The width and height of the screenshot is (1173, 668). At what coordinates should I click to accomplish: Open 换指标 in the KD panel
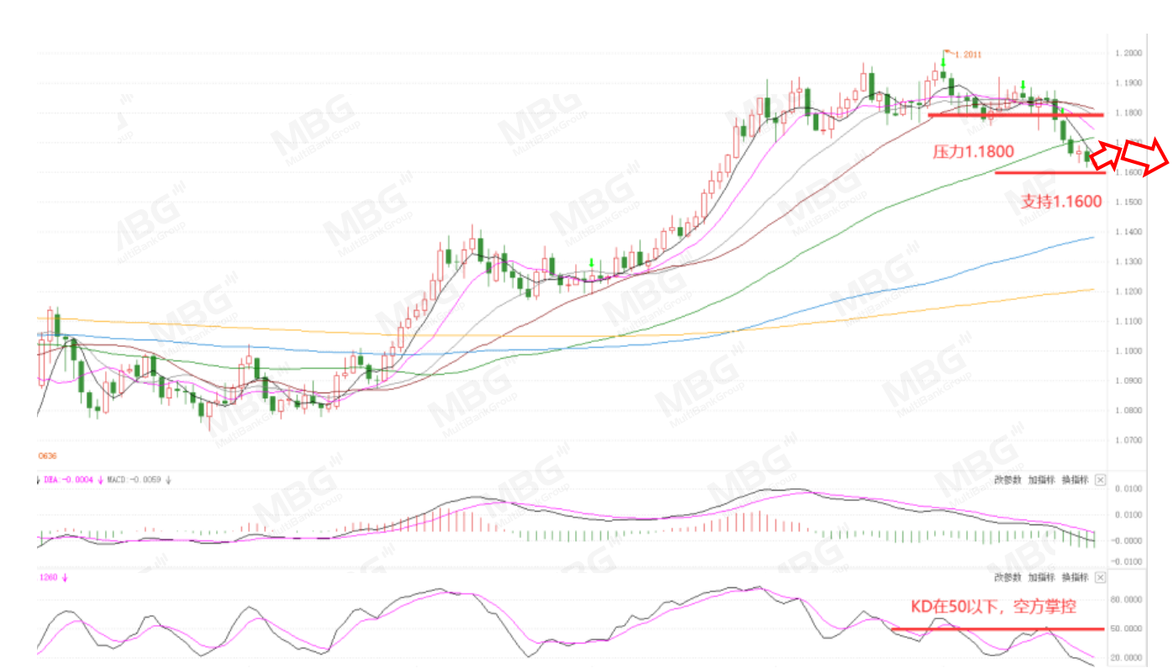(x=1075, y=577)
